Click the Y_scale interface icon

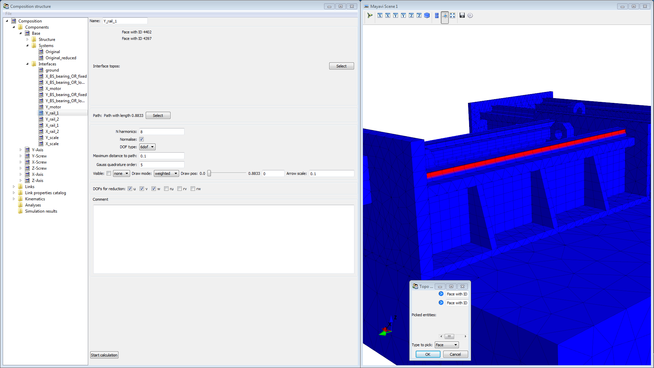click(41, 138)
